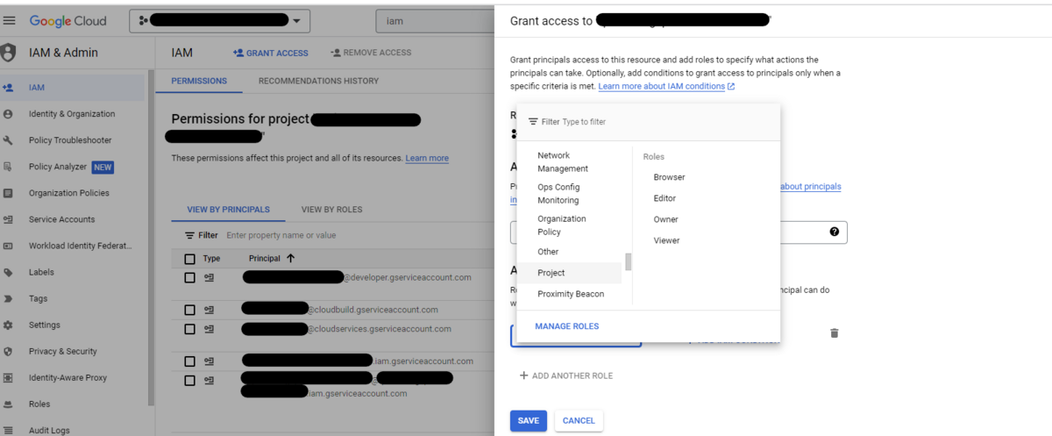The height and width of the screenshot is (436, 1052).
Task: Delete the role with trash icon
Action: tap(835, 333)
